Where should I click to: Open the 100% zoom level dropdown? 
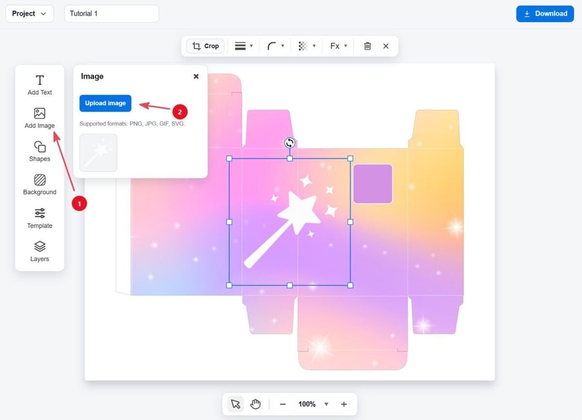point(313,404)
